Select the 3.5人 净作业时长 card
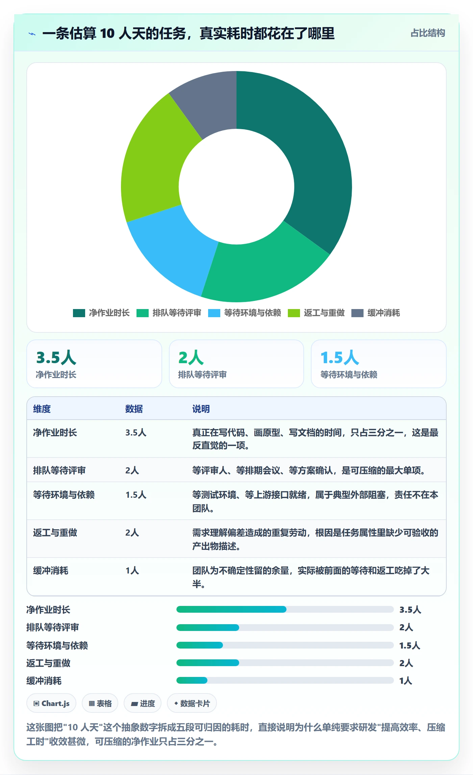 tap(94, 364)
